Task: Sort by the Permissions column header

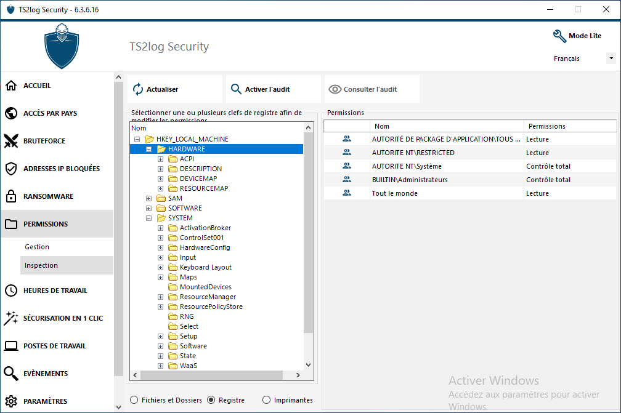Action: (570, 126)
